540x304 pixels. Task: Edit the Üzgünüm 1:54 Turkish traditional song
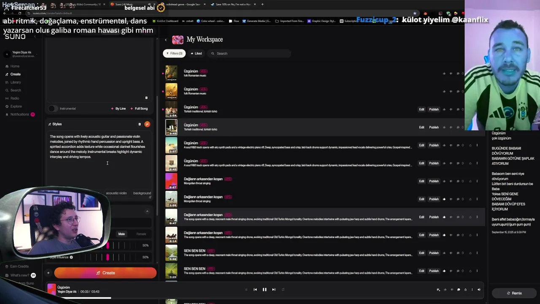[421, 109]
